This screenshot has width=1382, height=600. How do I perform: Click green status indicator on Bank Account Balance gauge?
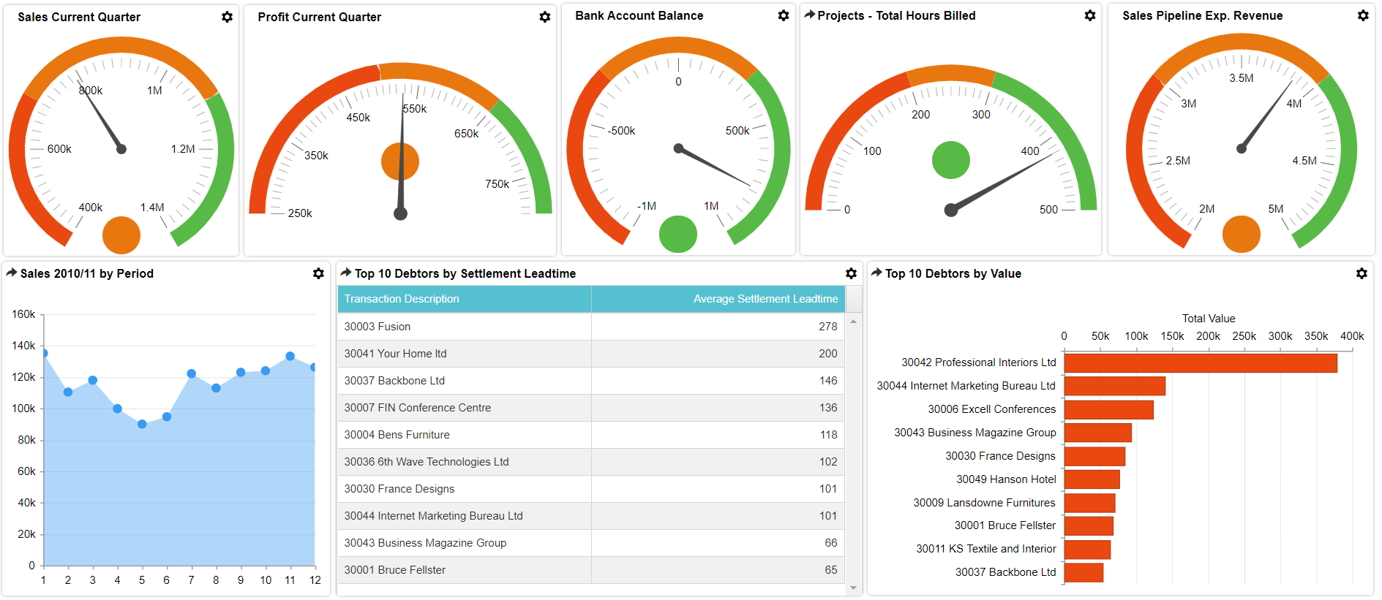678,235
